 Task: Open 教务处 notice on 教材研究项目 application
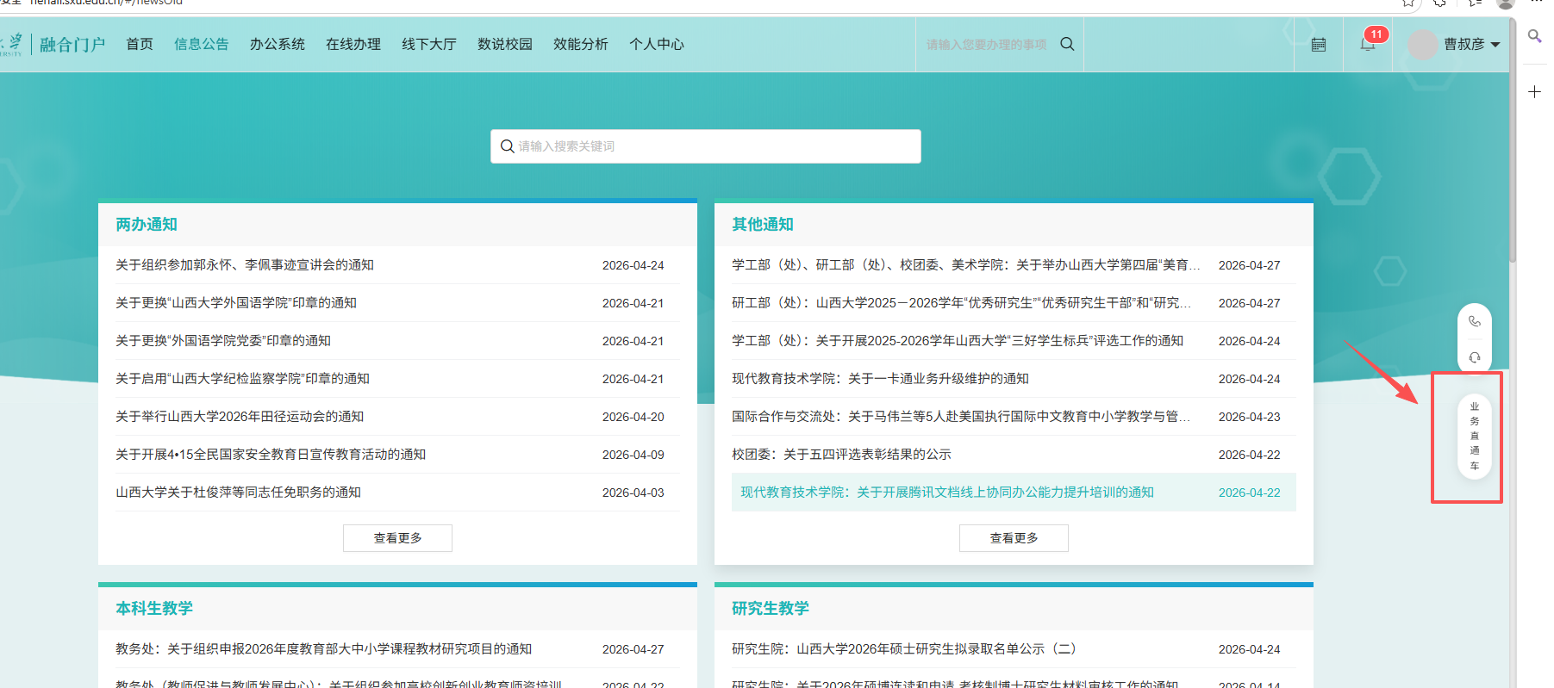click(x=324, y=649)
